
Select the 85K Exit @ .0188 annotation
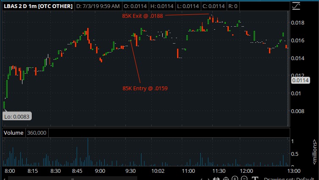pos(142,16)
